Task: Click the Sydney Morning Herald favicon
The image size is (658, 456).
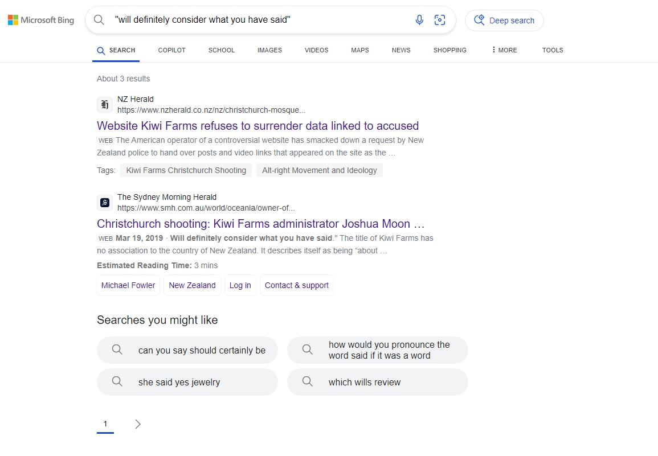Action: pyautogui.click(x=104, y=203)
